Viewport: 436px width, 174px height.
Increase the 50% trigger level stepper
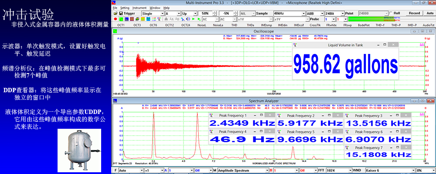click(x=215, y=12)
